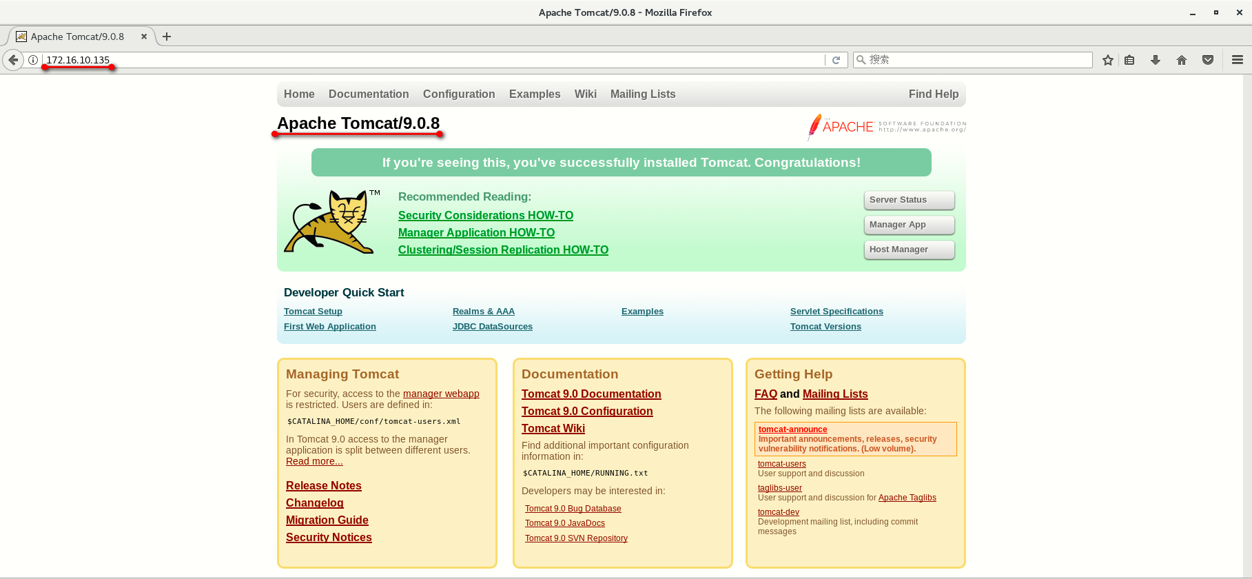This screenshot has height=579, width=1252.
Task: Go to Firefox Home page icon
Action: 1182,60
